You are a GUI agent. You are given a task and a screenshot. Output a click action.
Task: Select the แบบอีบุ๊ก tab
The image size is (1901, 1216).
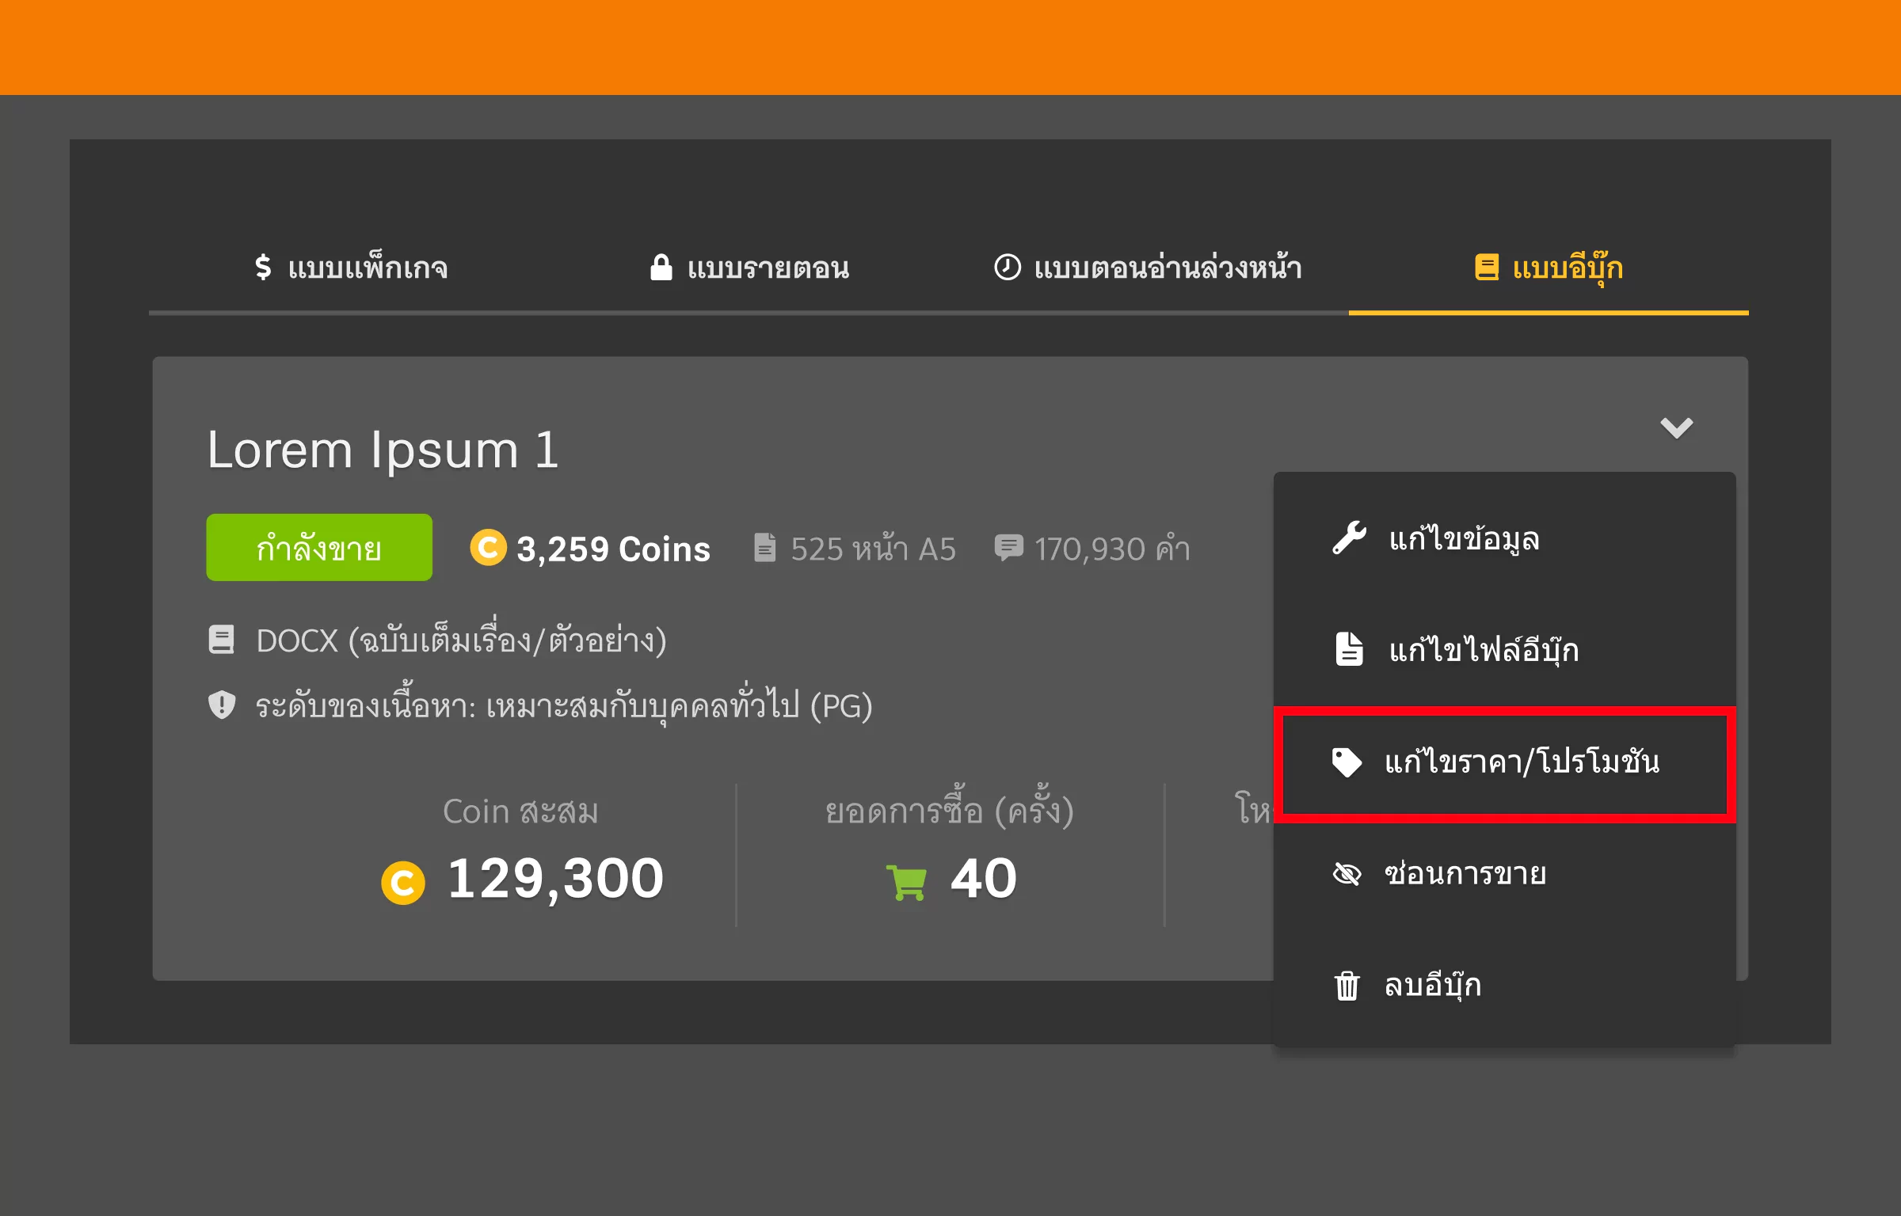(x=1549, y=268)
